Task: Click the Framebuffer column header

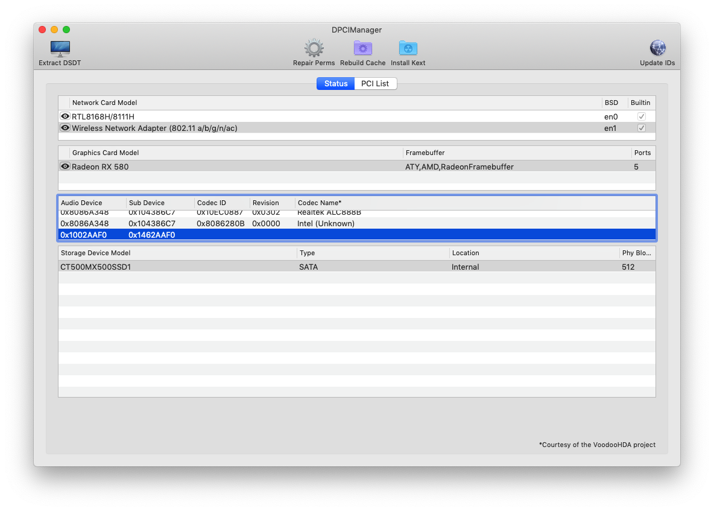Action: click(x=517, y=153)
